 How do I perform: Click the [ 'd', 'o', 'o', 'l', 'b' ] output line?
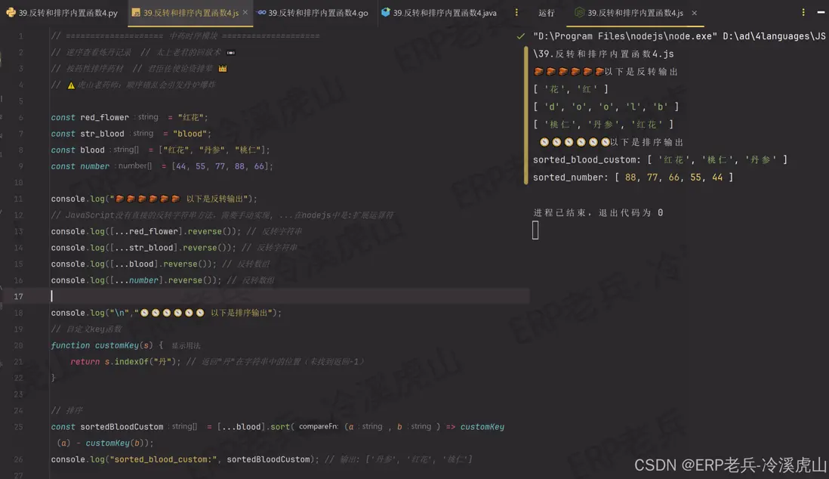[606, 107]
